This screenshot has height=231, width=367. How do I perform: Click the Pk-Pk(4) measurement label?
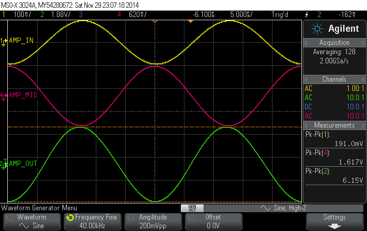pos(318,153)
